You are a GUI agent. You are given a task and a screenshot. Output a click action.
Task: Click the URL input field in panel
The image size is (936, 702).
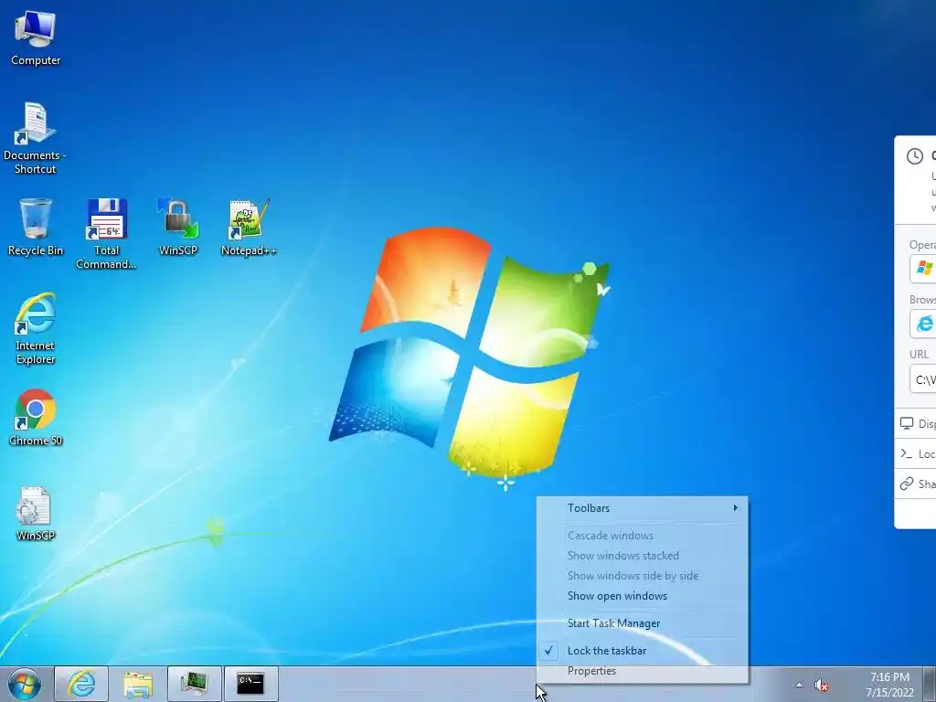tap(923, 379)
